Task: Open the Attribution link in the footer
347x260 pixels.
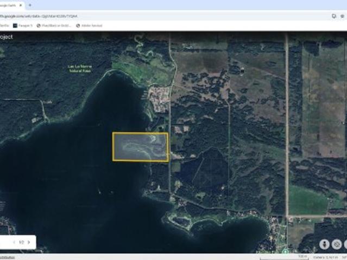Action: [x=7, y=257]
